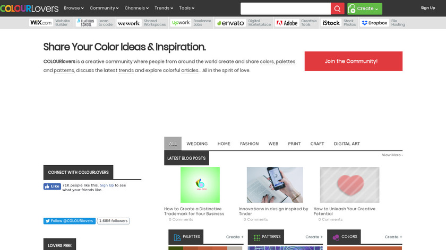Click the Wix.com sponsor logo
The width and height of the screenshot is (446, 250).
click(41, 23)
